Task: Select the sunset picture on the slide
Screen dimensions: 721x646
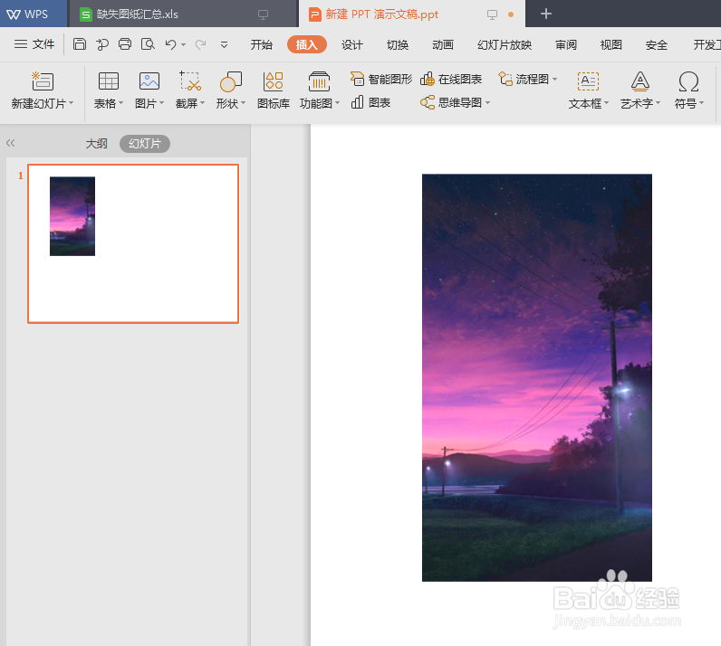Action: tap(536, 377)
